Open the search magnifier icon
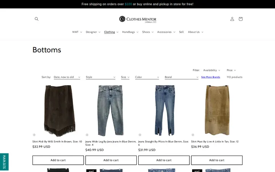The width and height of the screenshot is (275, 172). tap(37, 19)
